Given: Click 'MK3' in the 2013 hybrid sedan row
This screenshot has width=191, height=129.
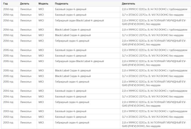Looking at the screenshot, I should 41,122.
